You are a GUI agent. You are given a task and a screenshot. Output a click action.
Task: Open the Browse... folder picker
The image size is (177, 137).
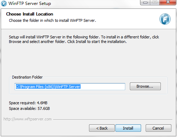coord(145,86)
